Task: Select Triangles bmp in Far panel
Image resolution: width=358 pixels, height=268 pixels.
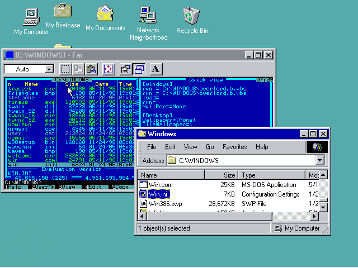Action: [31, 93]
